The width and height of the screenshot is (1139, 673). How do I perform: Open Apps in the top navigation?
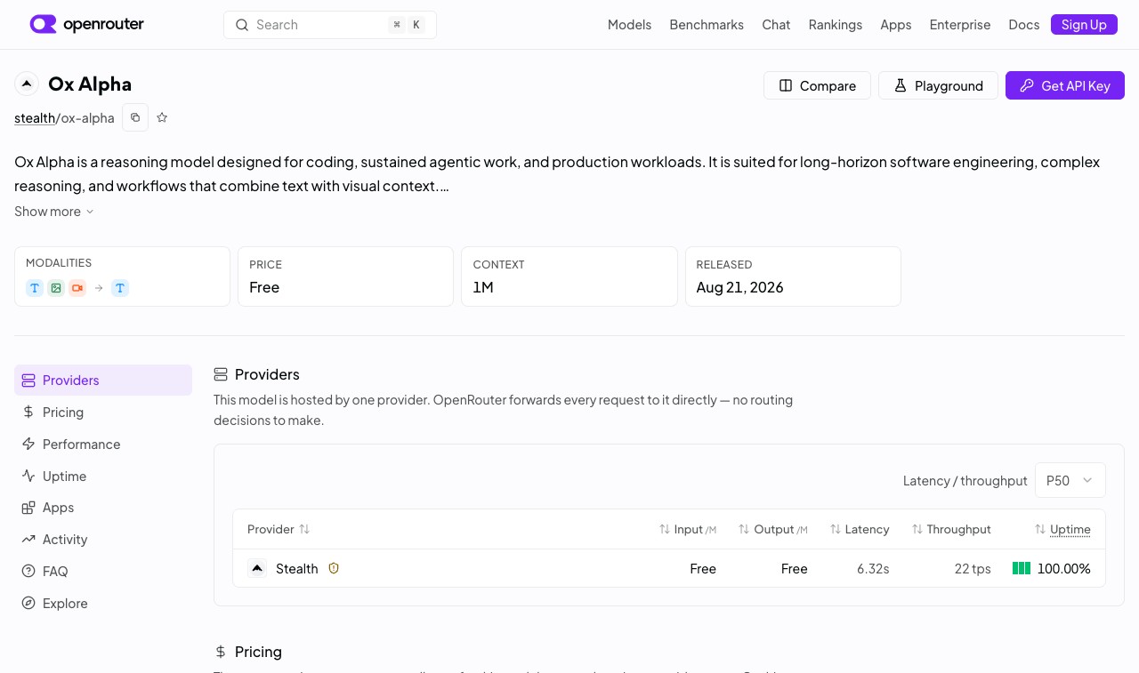tap(896, 25)
